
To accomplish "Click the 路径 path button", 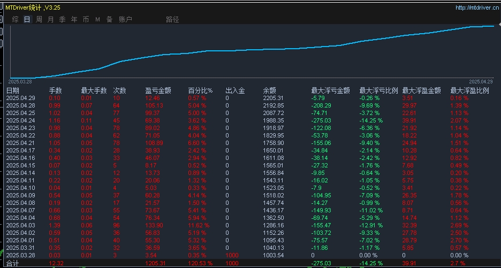I will [172, 19].
